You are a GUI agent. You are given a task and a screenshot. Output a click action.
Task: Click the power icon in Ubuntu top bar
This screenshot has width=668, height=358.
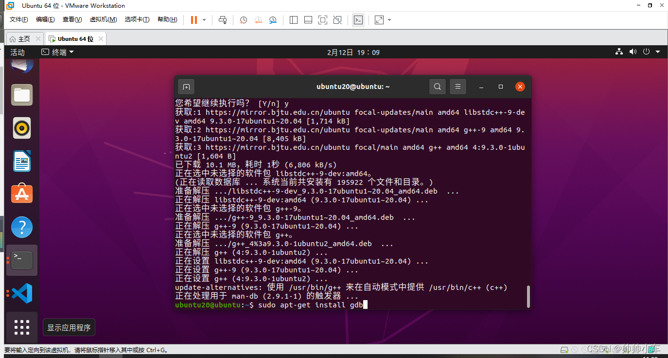tap(646, 52)
